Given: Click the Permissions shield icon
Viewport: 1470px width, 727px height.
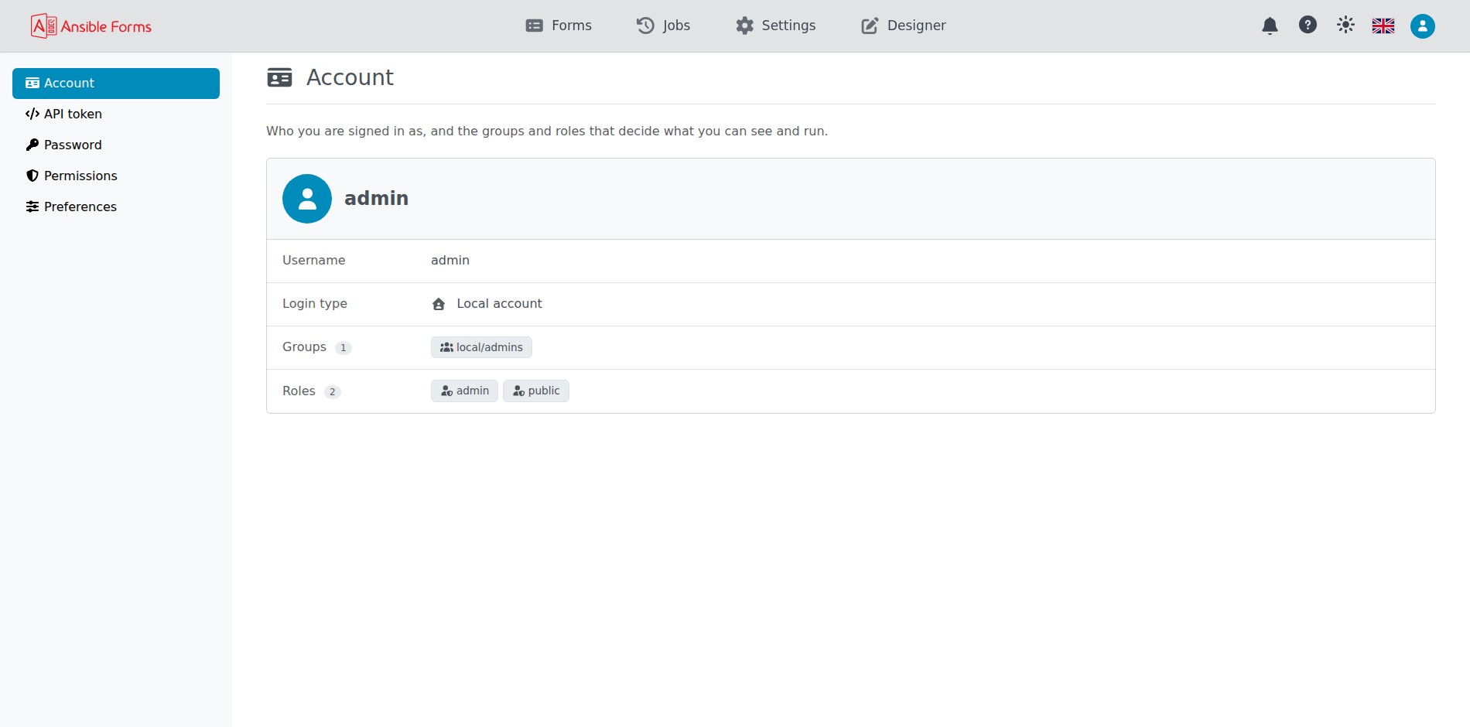Looking at the screenshot, I should coord(32,176).
